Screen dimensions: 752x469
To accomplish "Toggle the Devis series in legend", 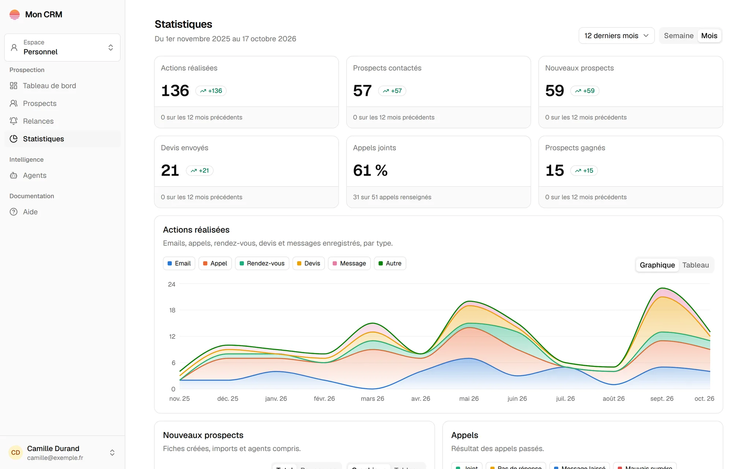I will (x=309, y=263).
